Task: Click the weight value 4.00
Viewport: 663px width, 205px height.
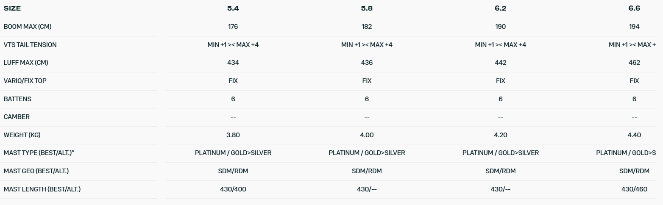Action: 367,135
